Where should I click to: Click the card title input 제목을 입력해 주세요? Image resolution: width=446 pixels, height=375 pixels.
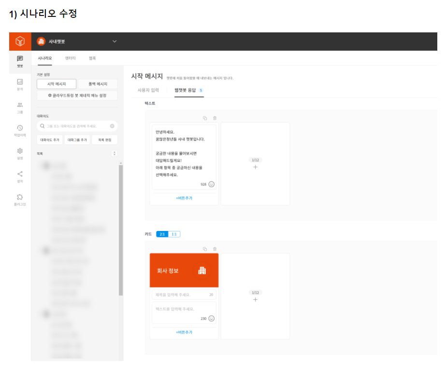point(184,295)
